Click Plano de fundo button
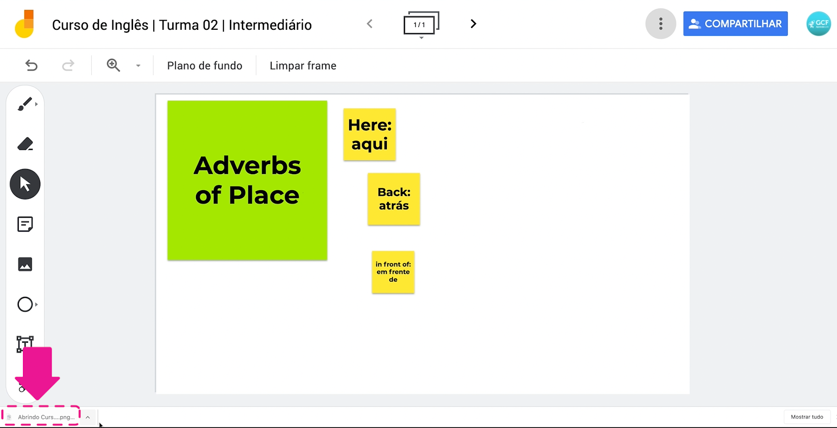Image resolution: width=837 pixels, height=428 pixels. [205, 66]
